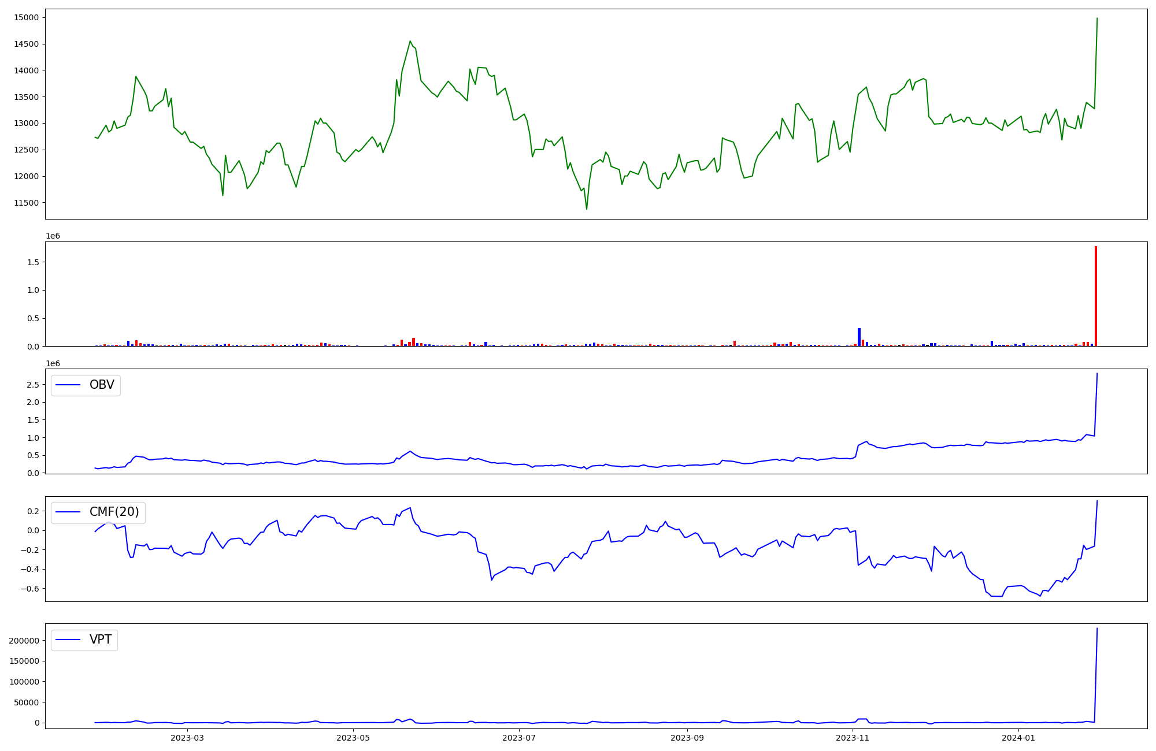Click the 2023-03 x-axis date label

pyautogui.click(x=187, y=738)
